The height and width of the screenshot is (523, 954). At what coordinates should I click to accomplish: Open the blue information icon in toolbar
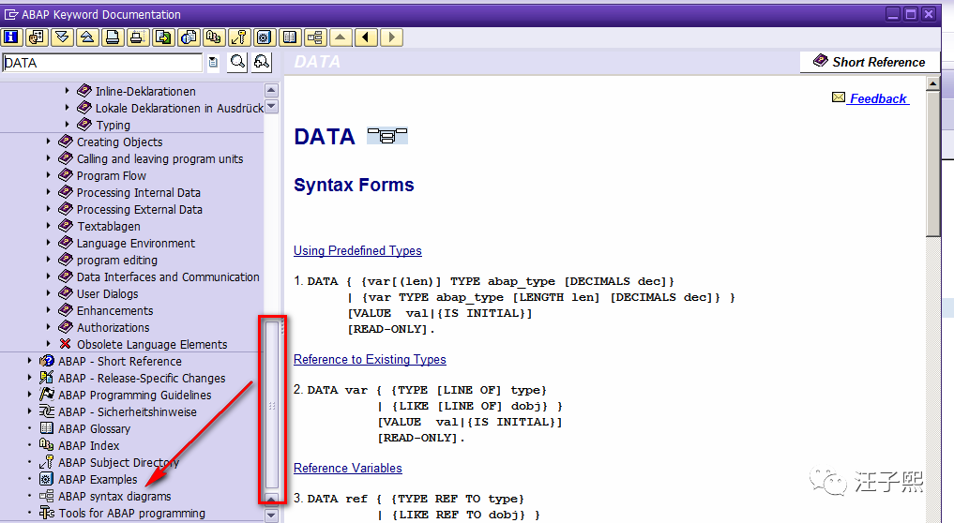click(11, 37)
